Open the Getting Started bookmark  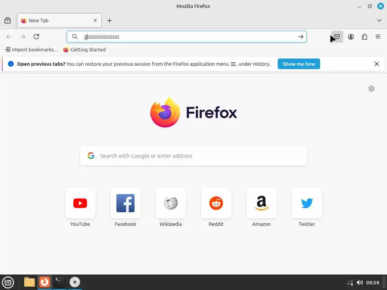[84, 49]
